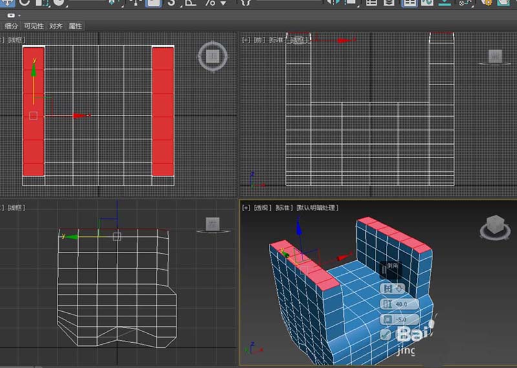Click the ribbon minimize toggle icon

point(11,15)
